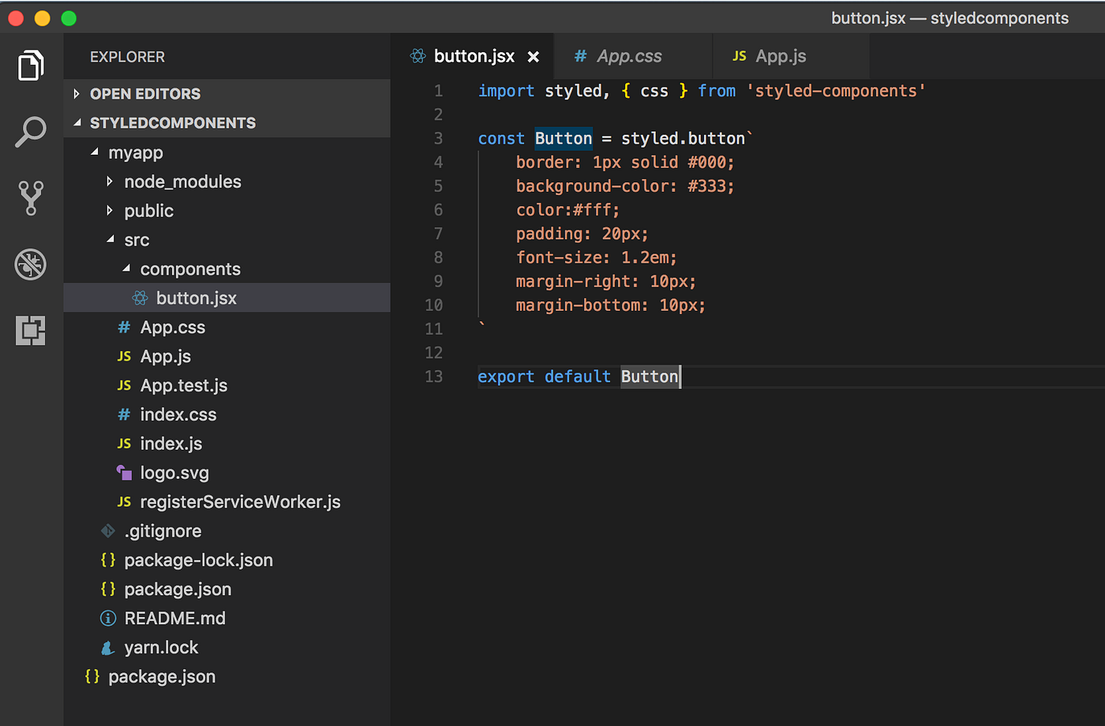Switch to the App.css tab
The image size is (1105, 726).
click(x=629, y=56)
